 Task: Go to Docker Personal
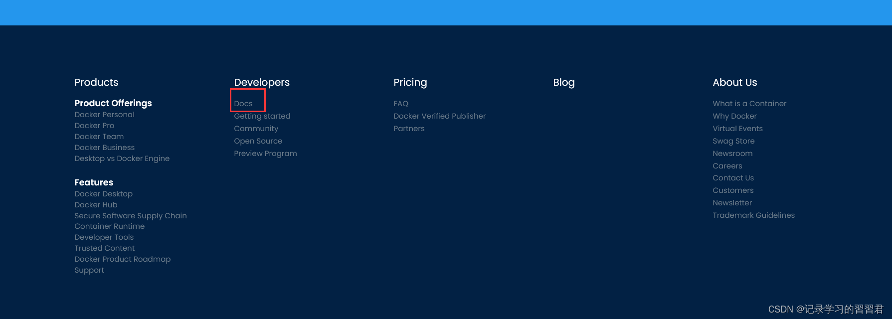click(105, 115)
